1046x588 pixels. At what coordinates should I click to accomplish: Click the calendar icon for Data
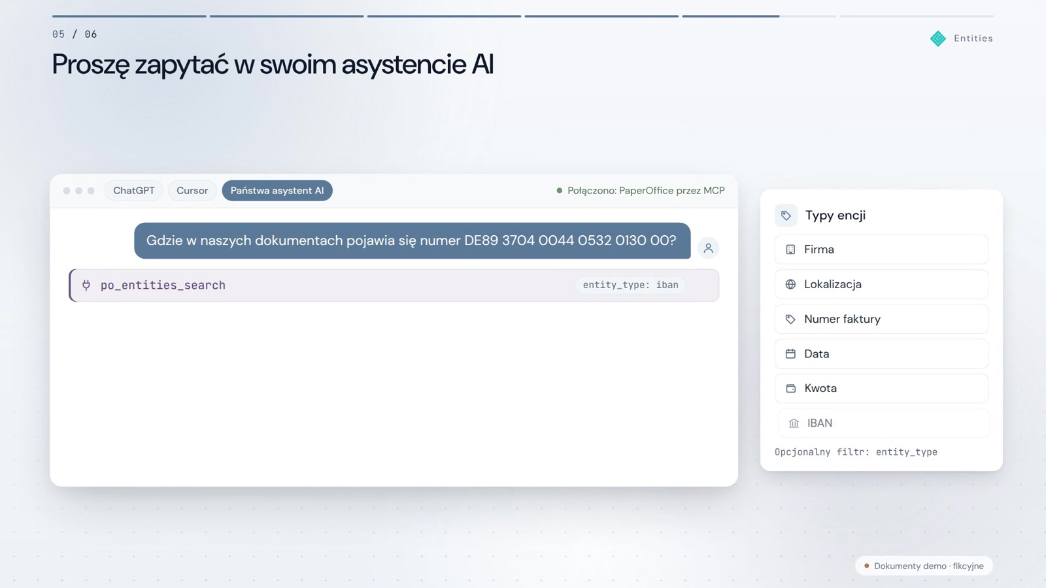(790, 353)
